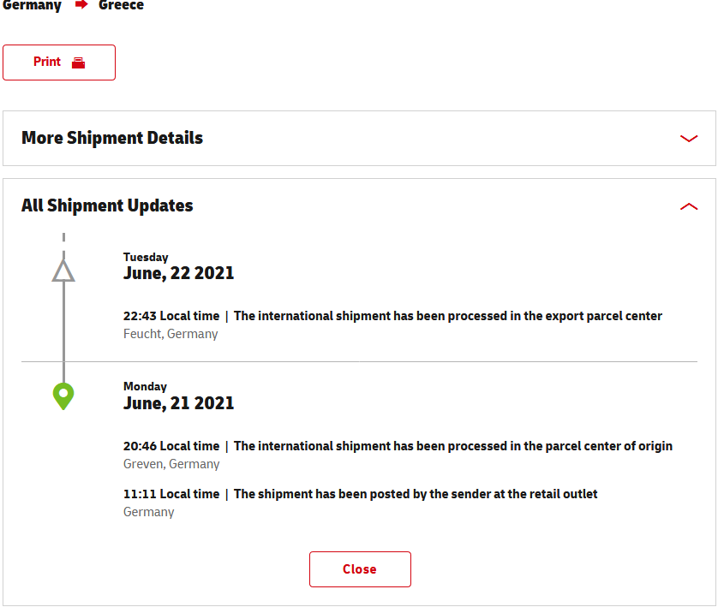Click the Tuesday weekday label
Viewport: 718px width, 607px height.
coord(146,257)
